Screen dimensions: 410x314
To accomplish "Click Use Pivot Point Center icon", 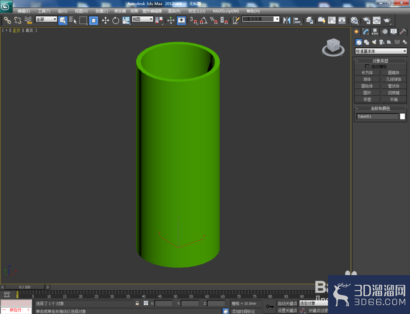I will [x=159, y=20].
